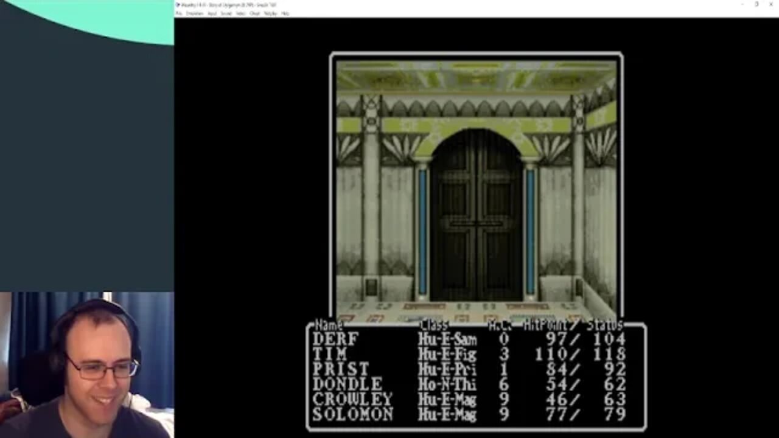The height and width of the screenshot is (438, 779).
Task: Click the dark arched double door
Action: pos(476,215)
